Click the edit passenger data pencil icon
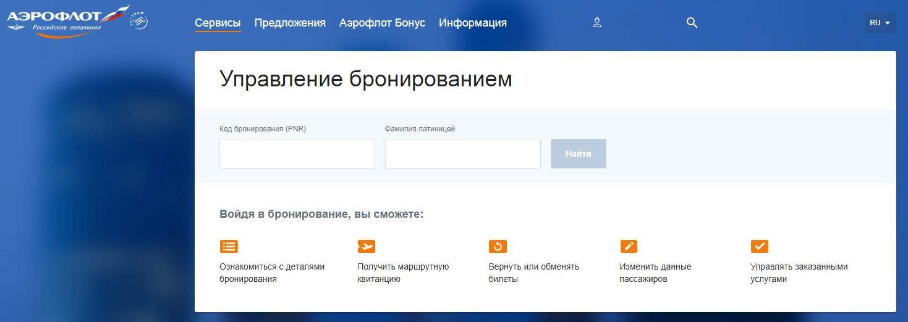The width and height of the screenshot is (908, 322). pos(629,246)
